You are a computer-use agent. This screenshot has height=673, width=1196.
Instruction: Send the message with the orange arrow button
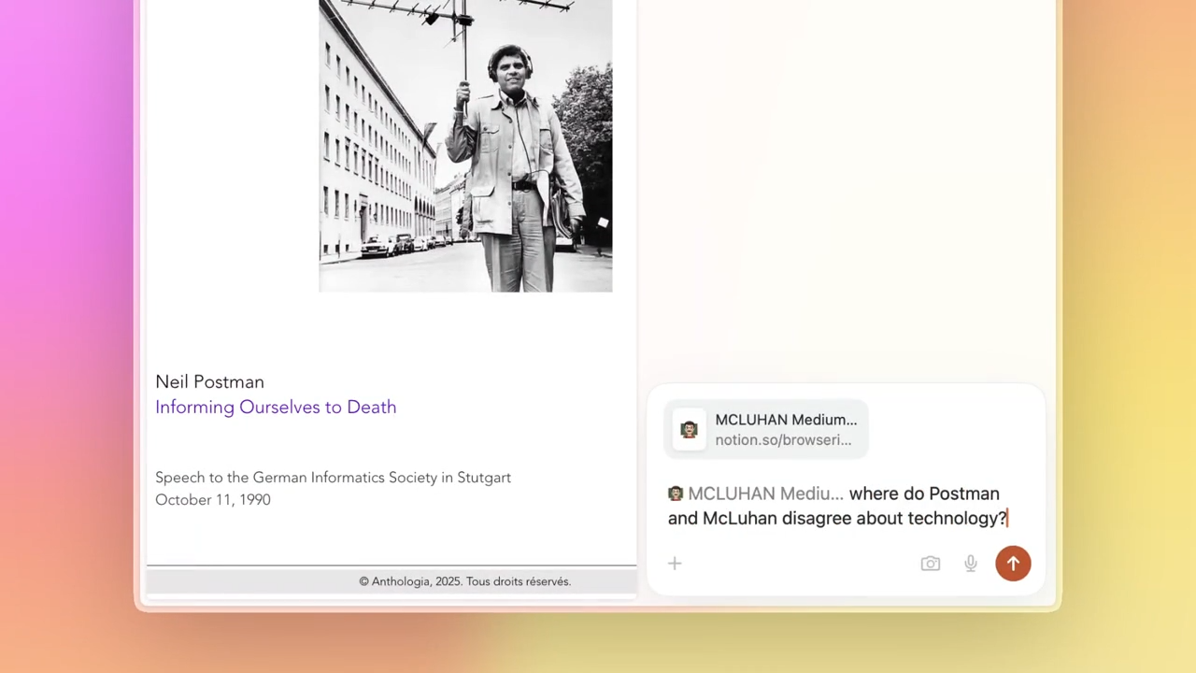coord(1013,564)
